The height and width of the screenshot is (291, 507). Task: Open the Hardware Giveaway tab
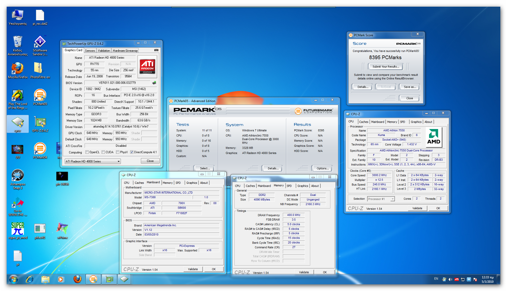click(125, 51)
